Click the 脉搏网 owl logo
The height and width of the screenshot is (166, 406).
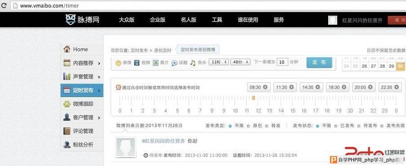[x=71, y=20]
